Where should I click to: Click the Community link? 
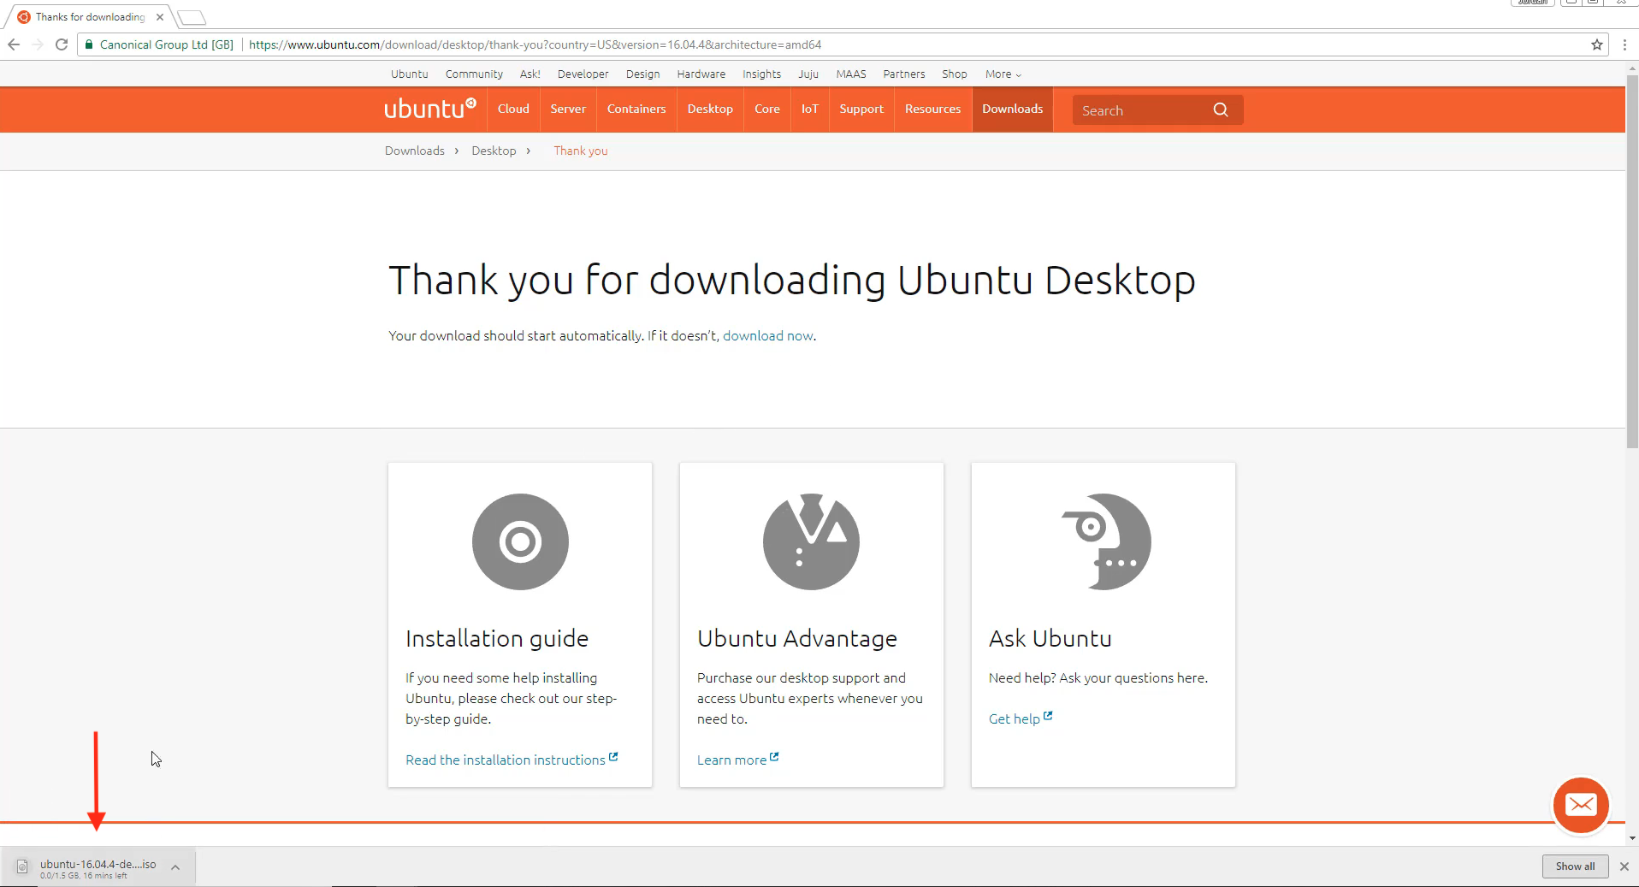pos(474,74)
